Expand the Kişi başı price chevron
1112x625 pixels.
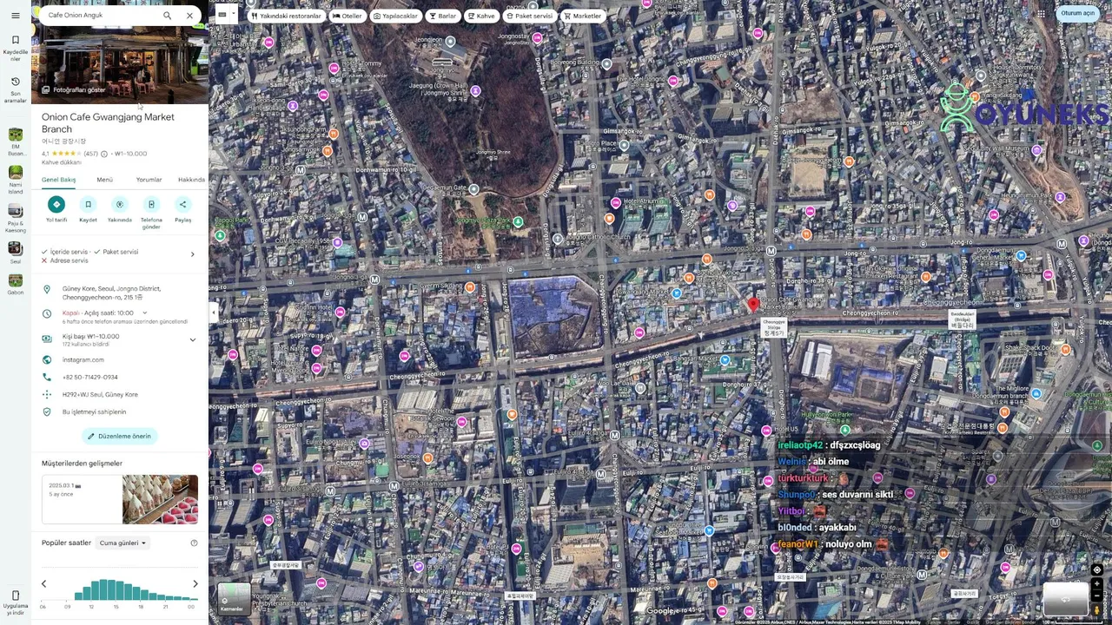click(x=193, y=339)
